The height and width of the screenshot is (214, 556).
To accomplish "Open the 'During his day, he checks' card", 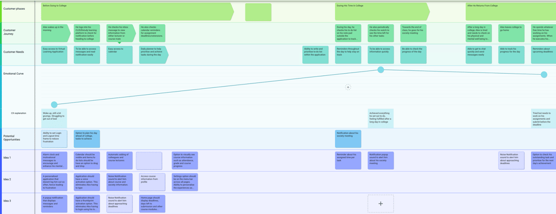I will click(348, 33).
